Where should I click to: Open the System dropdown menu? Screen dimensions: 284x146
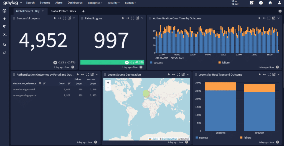click(x=130, y=3)
